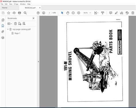This screenshot has width=136, height=108.
Task: Close the BI006342.pdf tab
Action: (40, 8)
